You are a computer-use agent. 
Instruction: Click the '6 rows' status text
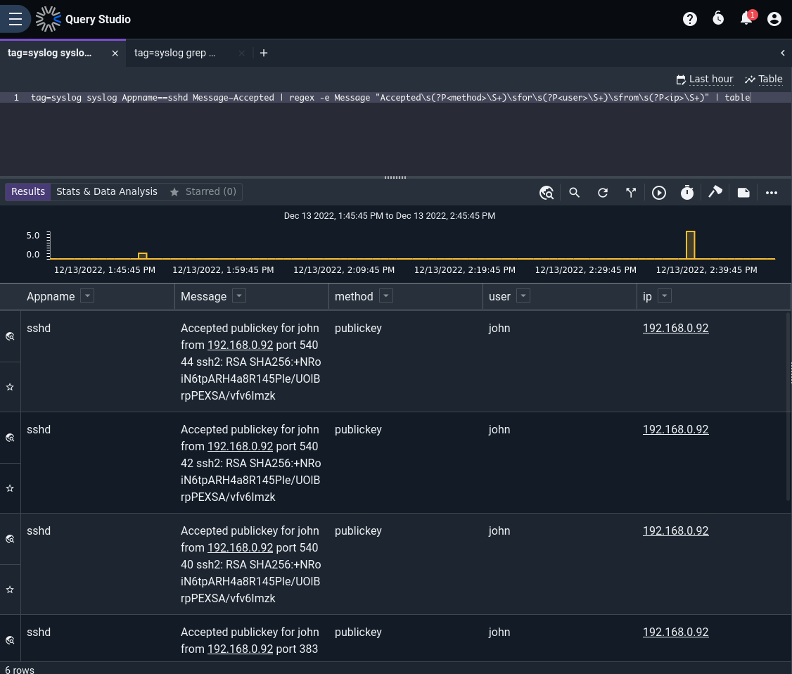coord(20,670)
